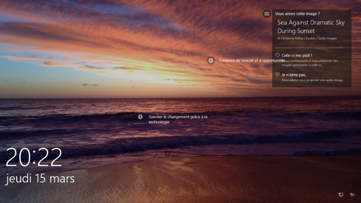Click the camera icon beside the image info
The image size is (361, 203).
[x=267, y=14]
